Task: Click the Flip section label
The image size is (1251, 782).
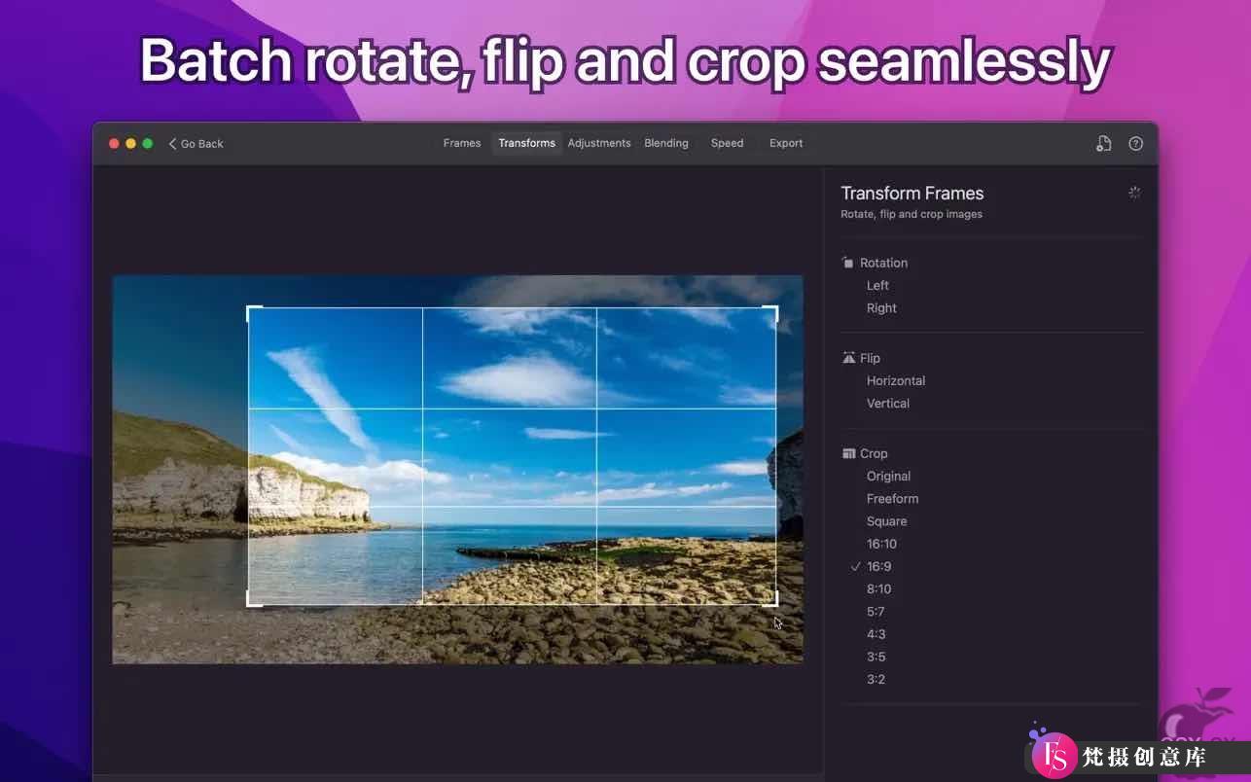Action: pyautogui.click(x=870, y=358)
